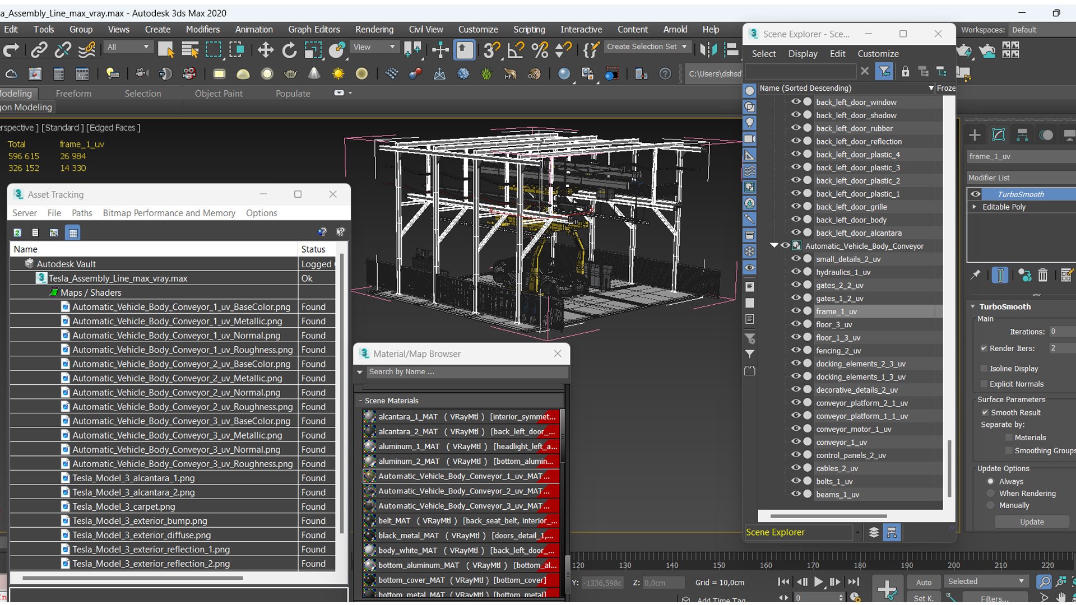
Task: Hide the frame_1_uv object via eye icon
Action: (795, 311)
